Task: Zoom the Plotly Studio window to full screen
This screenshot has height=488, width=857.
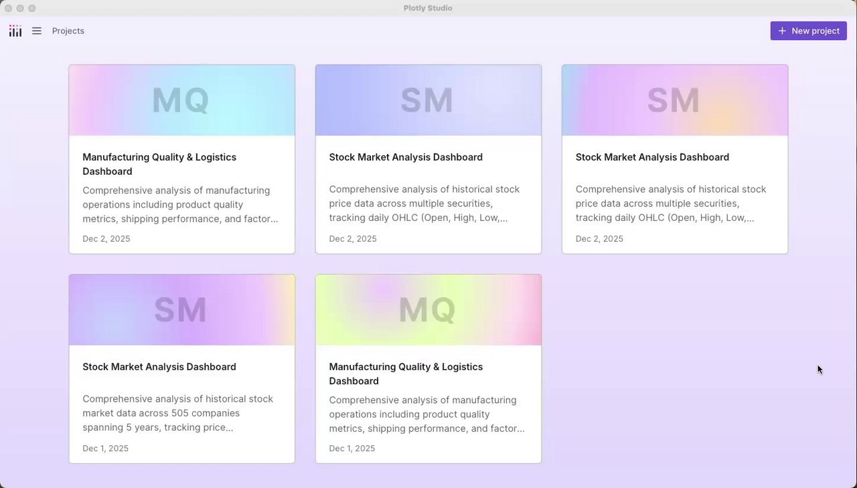Action: click(x=31, y=8)
